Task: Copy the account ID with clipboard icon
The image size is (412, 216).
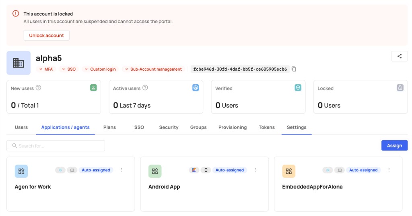Action: pyautogui.click(x=294, y=69)
